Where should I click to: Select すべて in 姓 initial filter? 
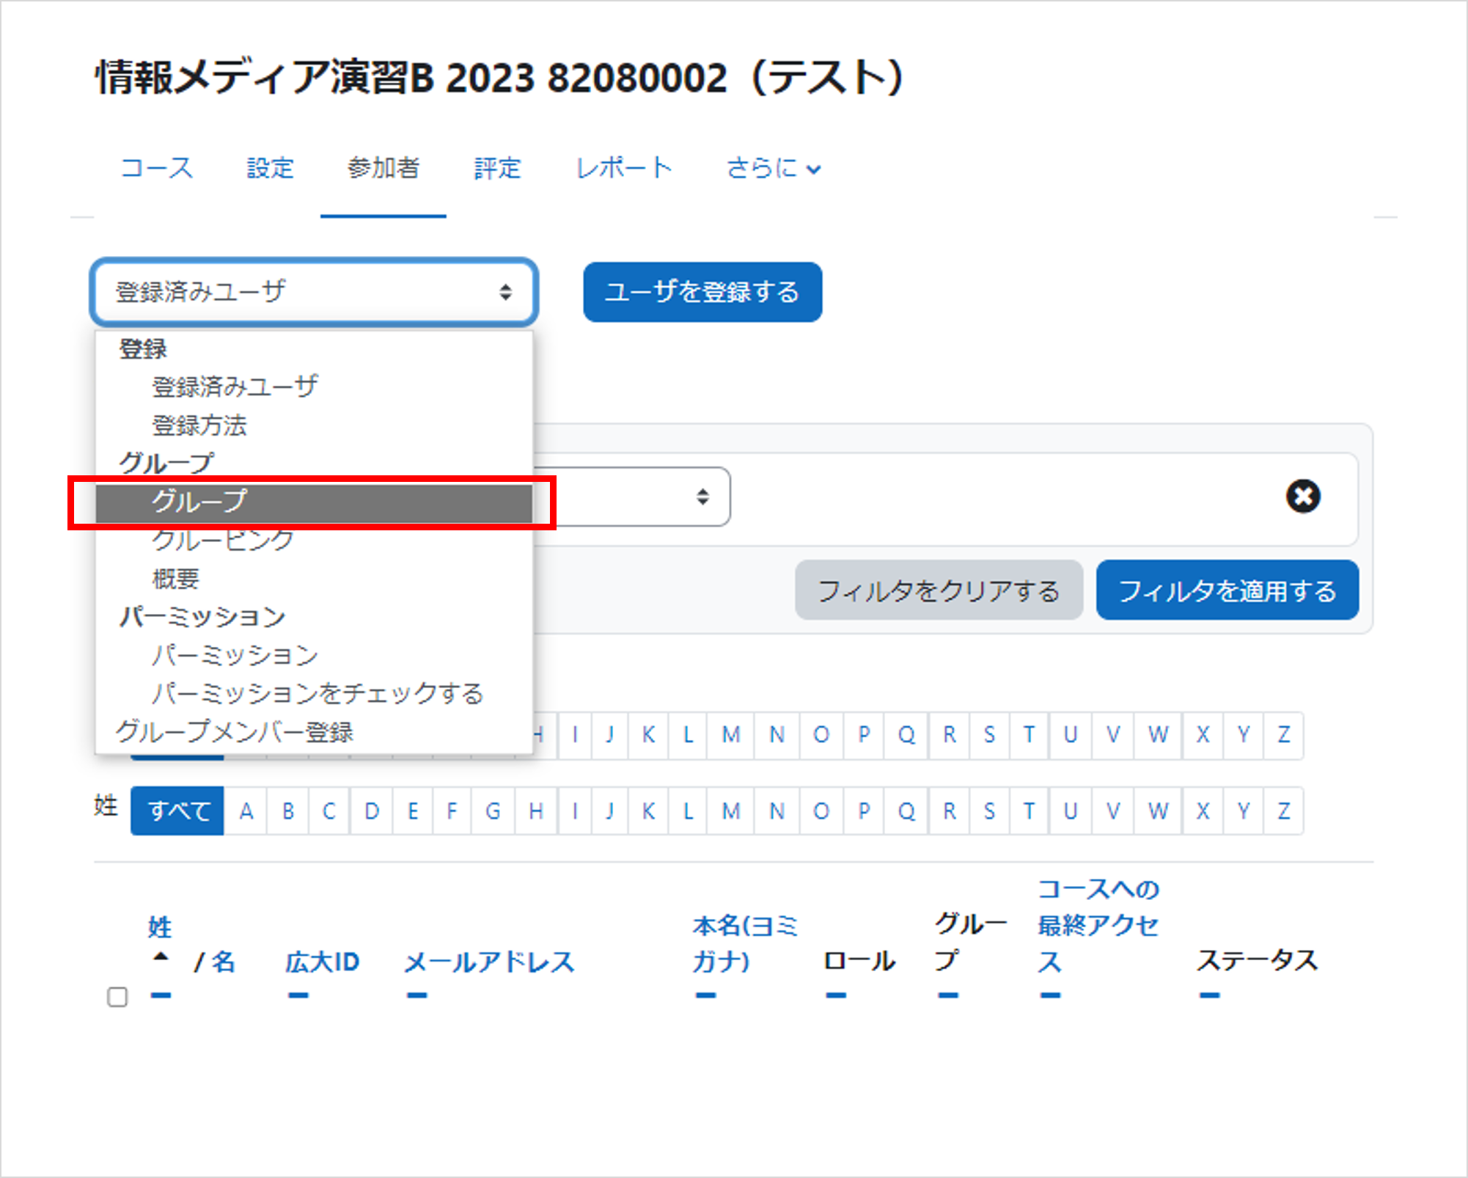point(177,811)
